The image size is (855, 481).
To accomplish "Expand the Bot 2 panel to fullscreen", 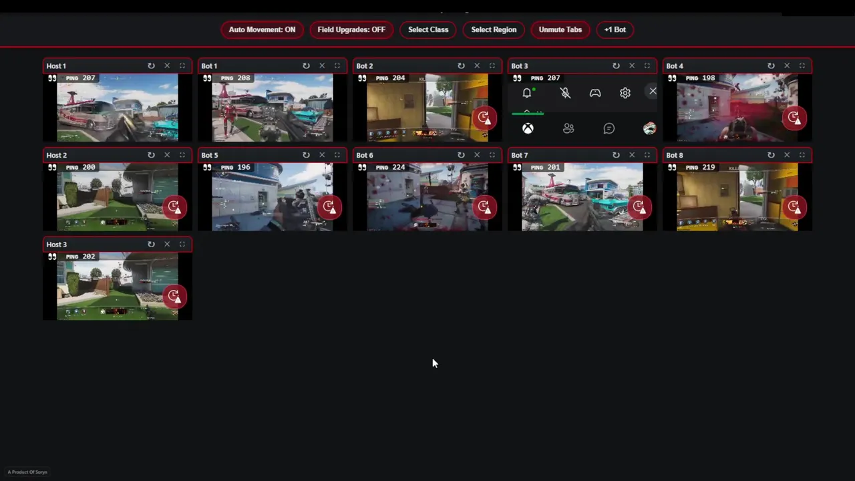I will [x=492, y=65].
